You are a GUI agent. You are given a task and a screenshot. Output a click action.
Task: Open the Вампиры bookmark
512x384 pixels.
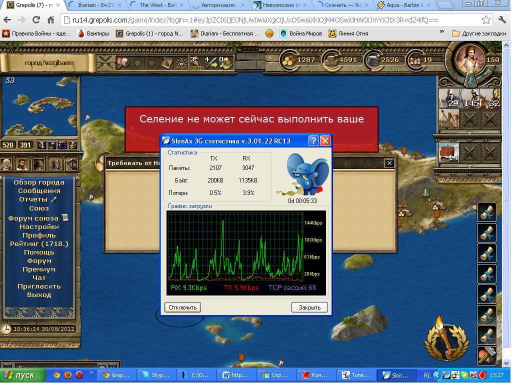click(93, 33)
